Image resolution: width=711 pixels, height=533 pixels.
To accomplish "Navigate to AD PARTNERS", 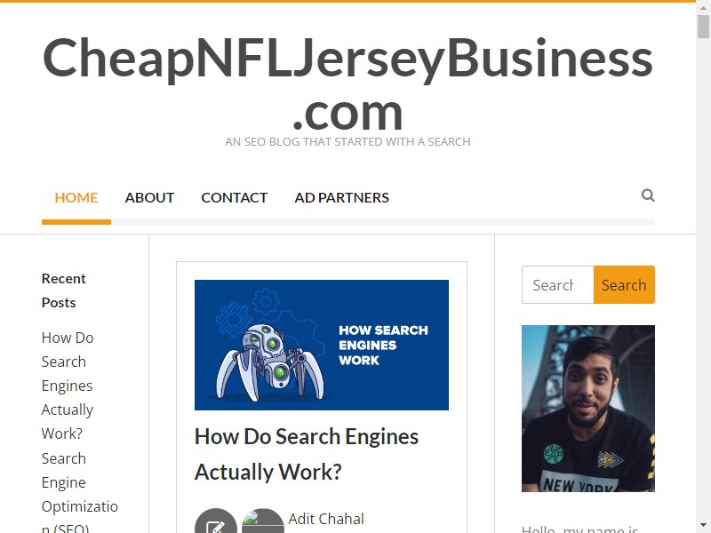I will (x=342, y=197).
